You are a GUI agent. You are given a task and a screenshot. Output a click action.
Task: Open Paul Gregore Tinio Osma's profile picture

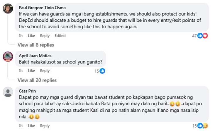click(x=8, y=8)
